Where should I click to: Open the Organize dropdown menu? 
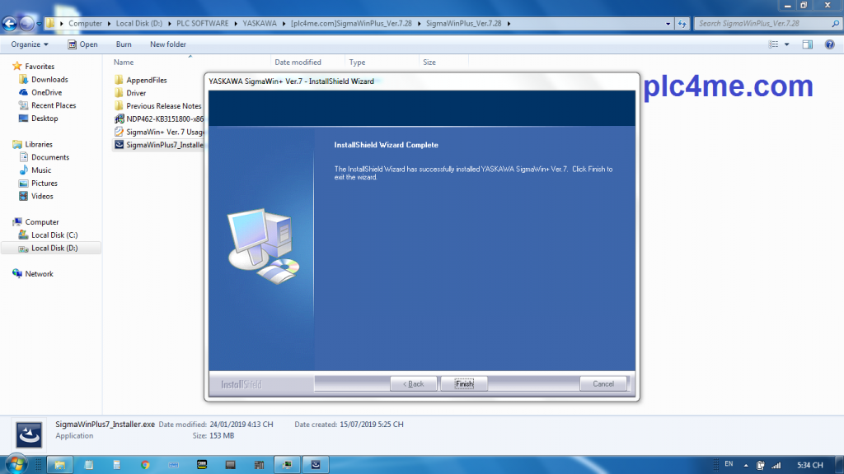point(30,44)
